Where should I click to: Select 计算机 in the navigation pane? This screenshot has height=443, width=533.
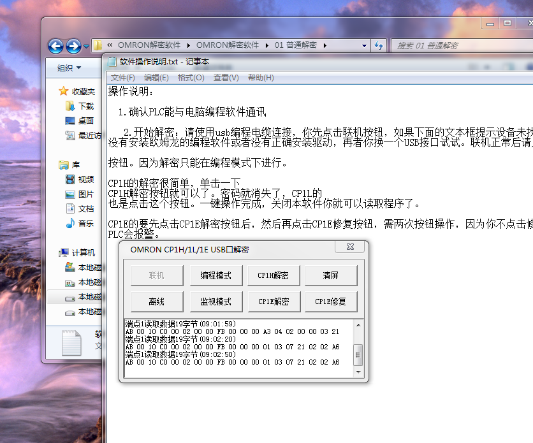click(x=83, y=252)
